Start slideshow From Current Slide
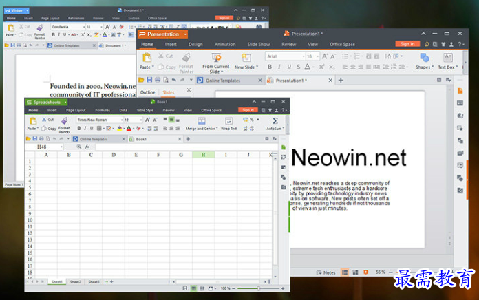 click(215, 58)
